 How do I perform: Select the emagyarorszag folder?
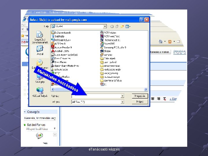pyautogui.click(x=110, y=66)
